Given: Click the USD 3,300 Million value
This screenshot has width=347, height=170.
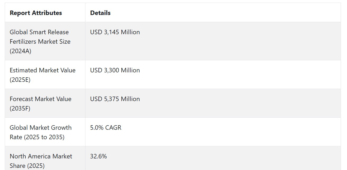Looking at the screenshot, I should (x=115, y=70).
